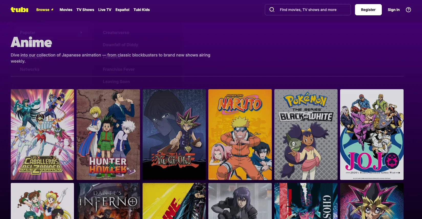Click the Register button
Image resolution: width=422 pixels, height=219 pixels.
pyautogui.click(x=368, y=10)
